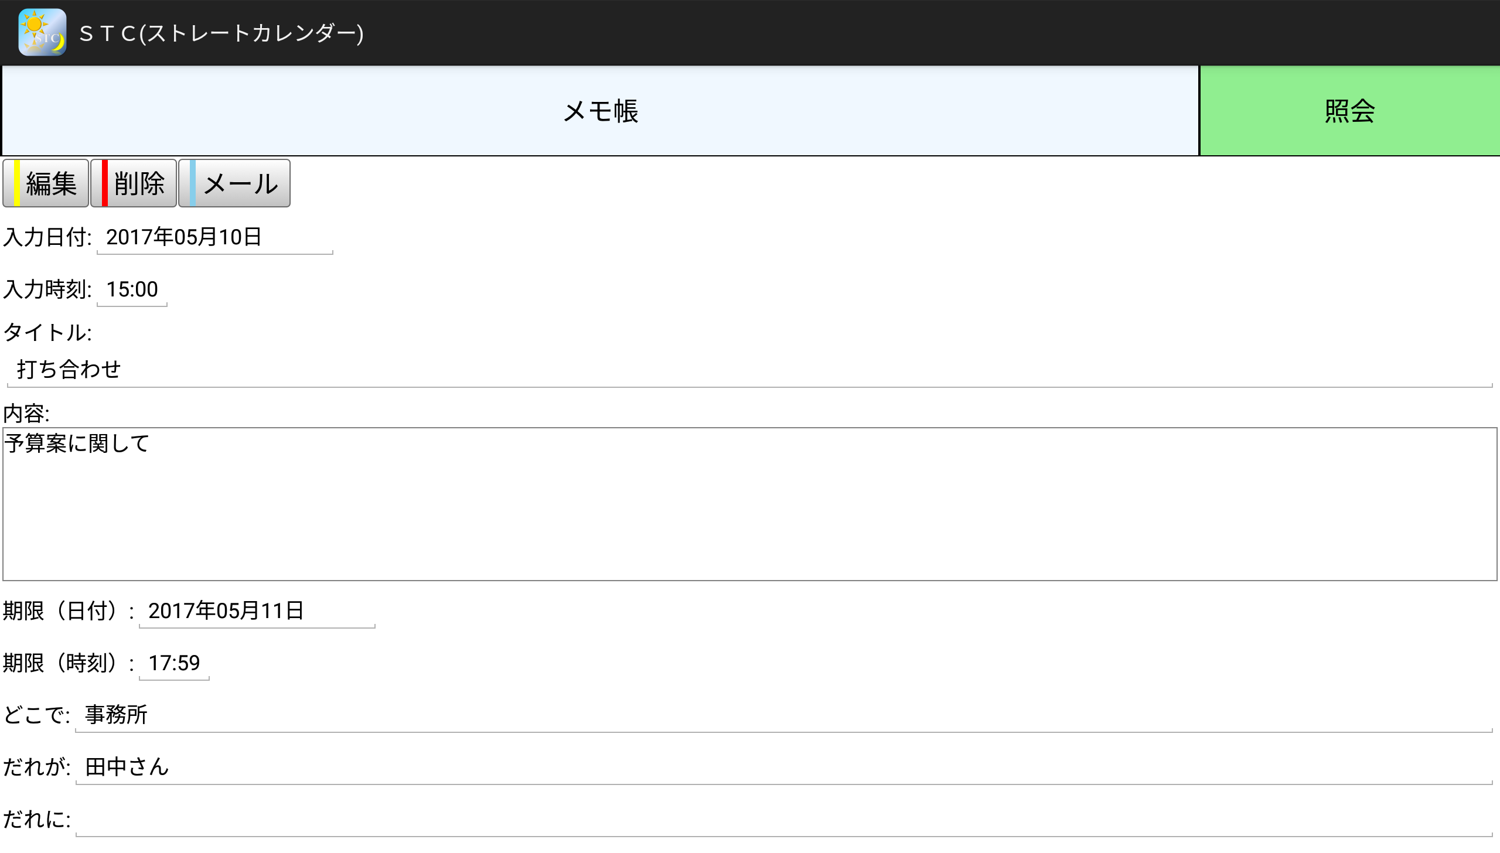
Task: Select the メモ帳 tab header
Action: (x=600, y=111)
